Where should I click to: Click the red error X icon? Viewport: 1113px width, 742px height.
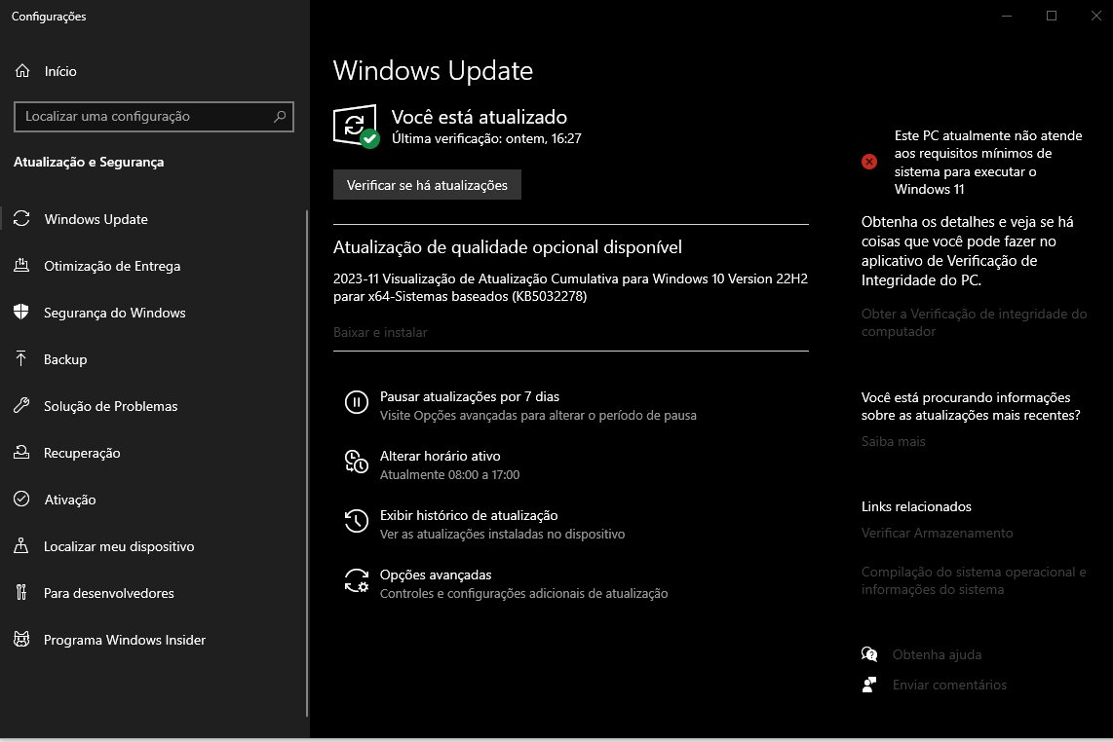pyautogui.click(x=868, y=162)
